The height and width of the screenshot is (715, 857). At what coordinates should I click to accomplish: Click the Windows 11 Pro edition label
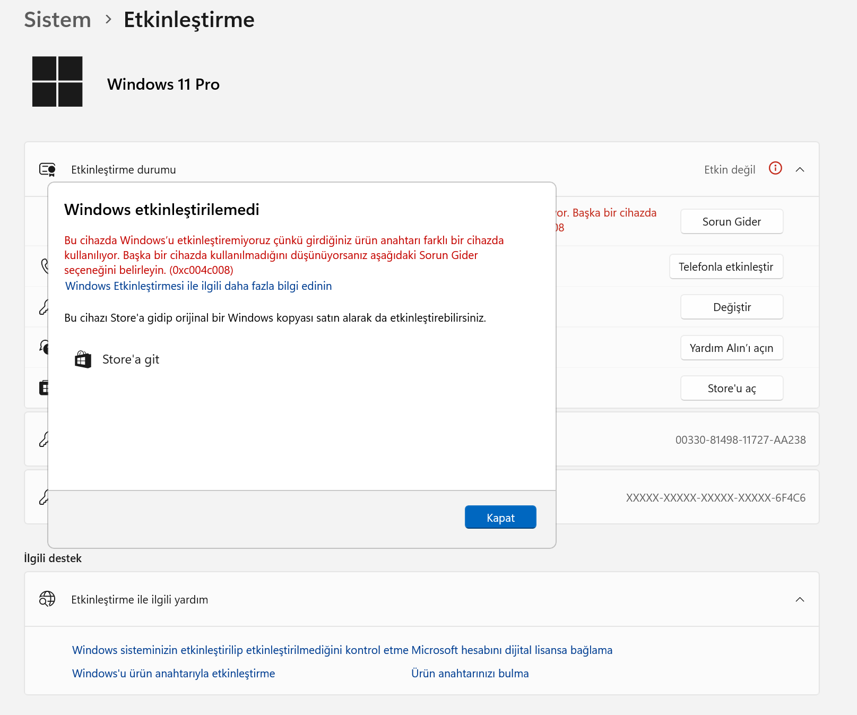(163, 84)
